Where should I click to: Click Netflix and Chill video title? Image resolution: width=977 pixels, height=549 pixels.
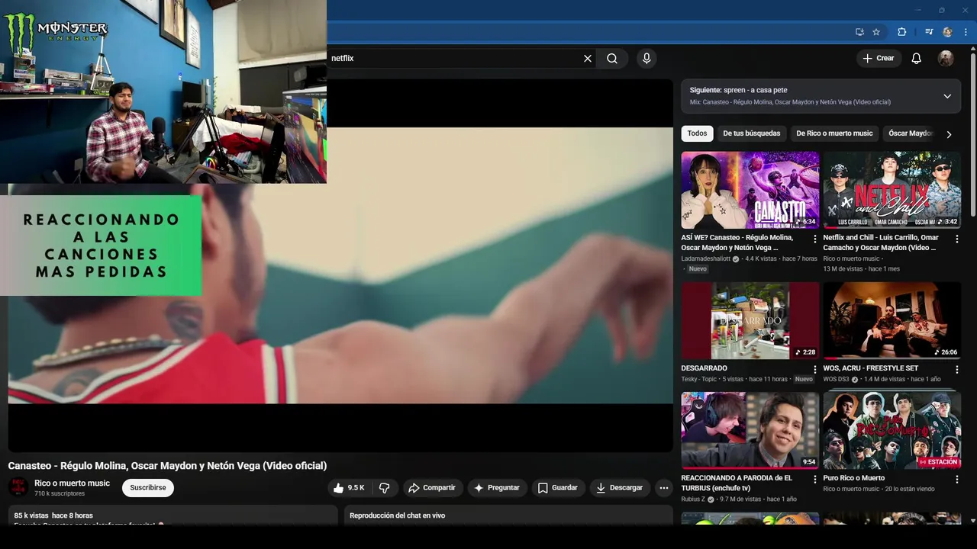point(881,242)
